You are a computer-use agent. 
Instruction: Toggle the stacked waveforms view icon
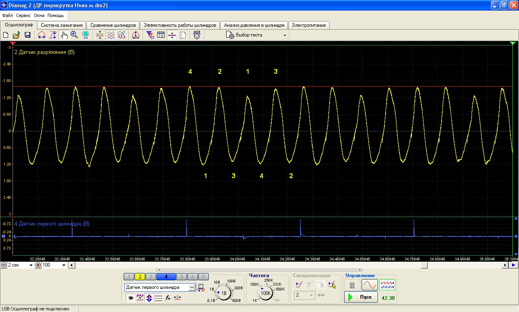click(x=111, y=35)
